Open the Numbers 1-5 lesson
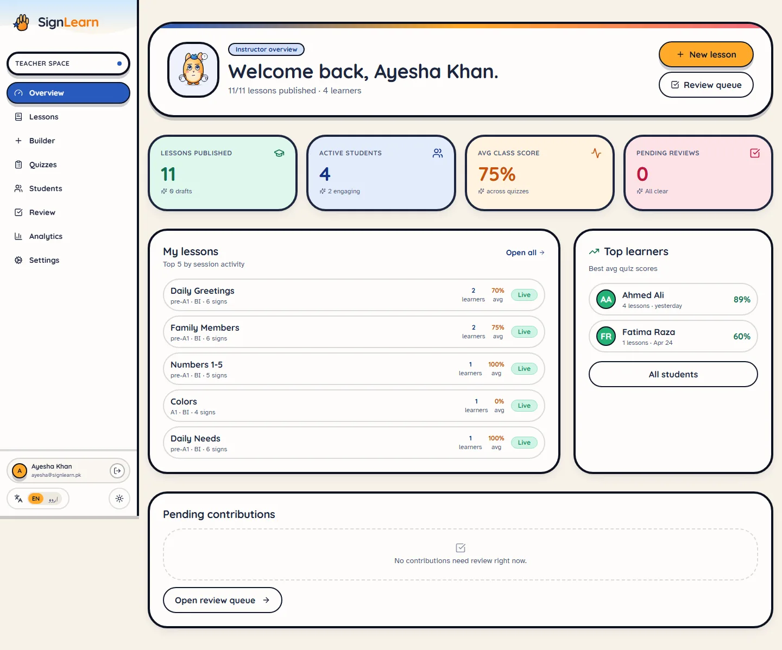Viewport: 782px width, 650px height. (x=354, y=369)
